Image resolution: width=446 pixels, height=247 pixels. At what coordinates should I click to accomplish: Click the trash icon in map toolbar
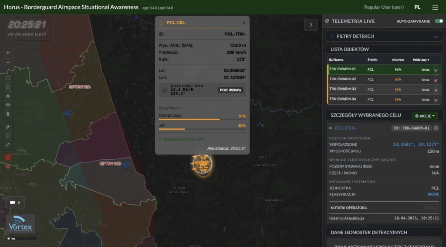pos(8,114)
